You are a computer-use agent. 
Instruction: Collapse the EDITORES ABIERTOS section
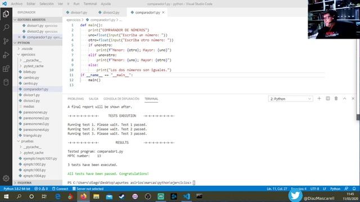click(37, 20)
